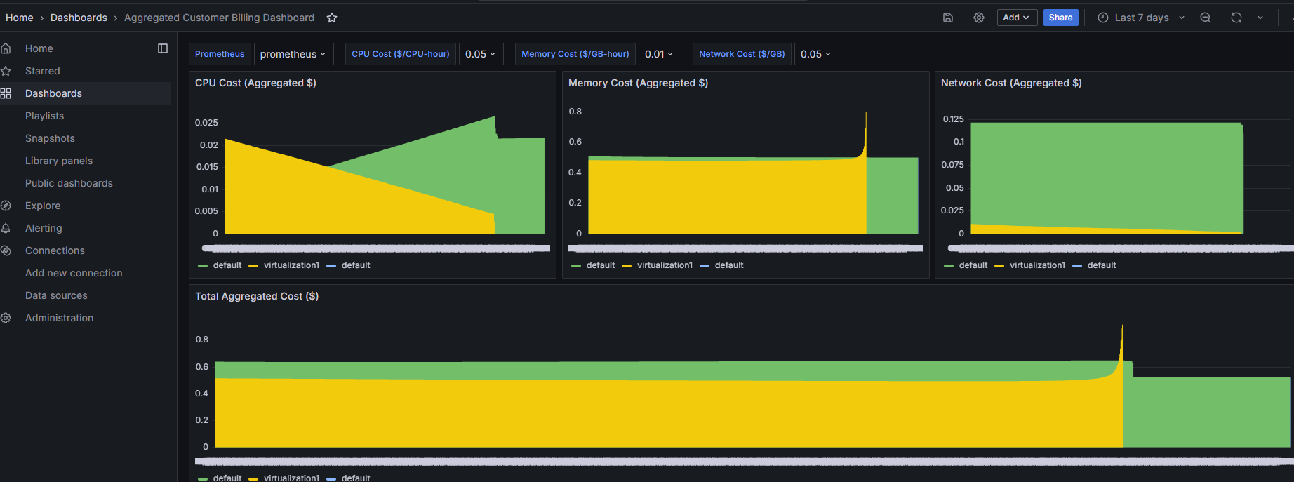Open Library panels in sidebar
The height and width of the screenshot is (482, 1294).
pyautogui.click(x=59, y=161)
